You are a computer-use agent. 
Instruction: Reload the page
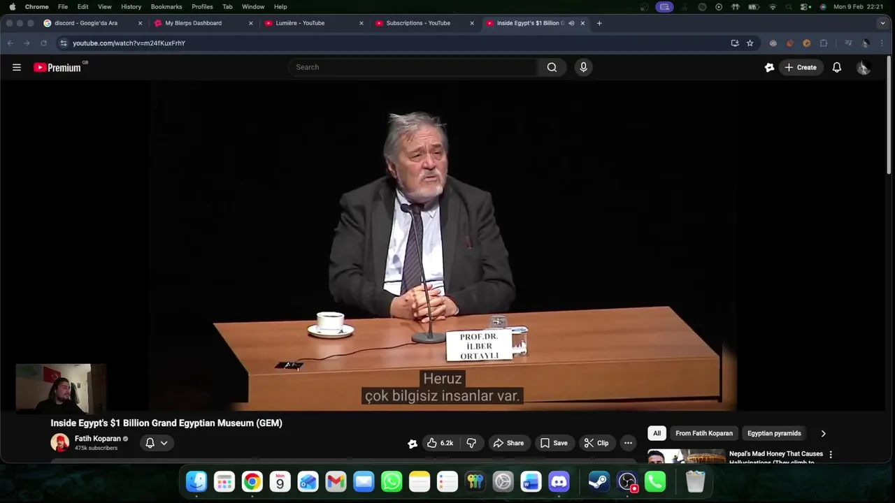43,43
